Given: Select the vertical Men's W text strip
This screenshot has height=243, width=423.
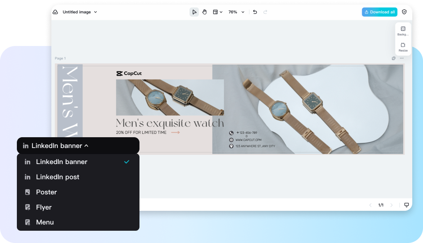Looking at the screenshot, I should point(70,101).
